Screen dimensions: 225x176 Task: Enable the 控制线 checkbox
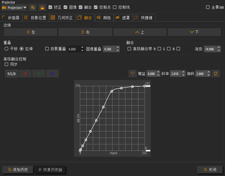click(115, 7)
